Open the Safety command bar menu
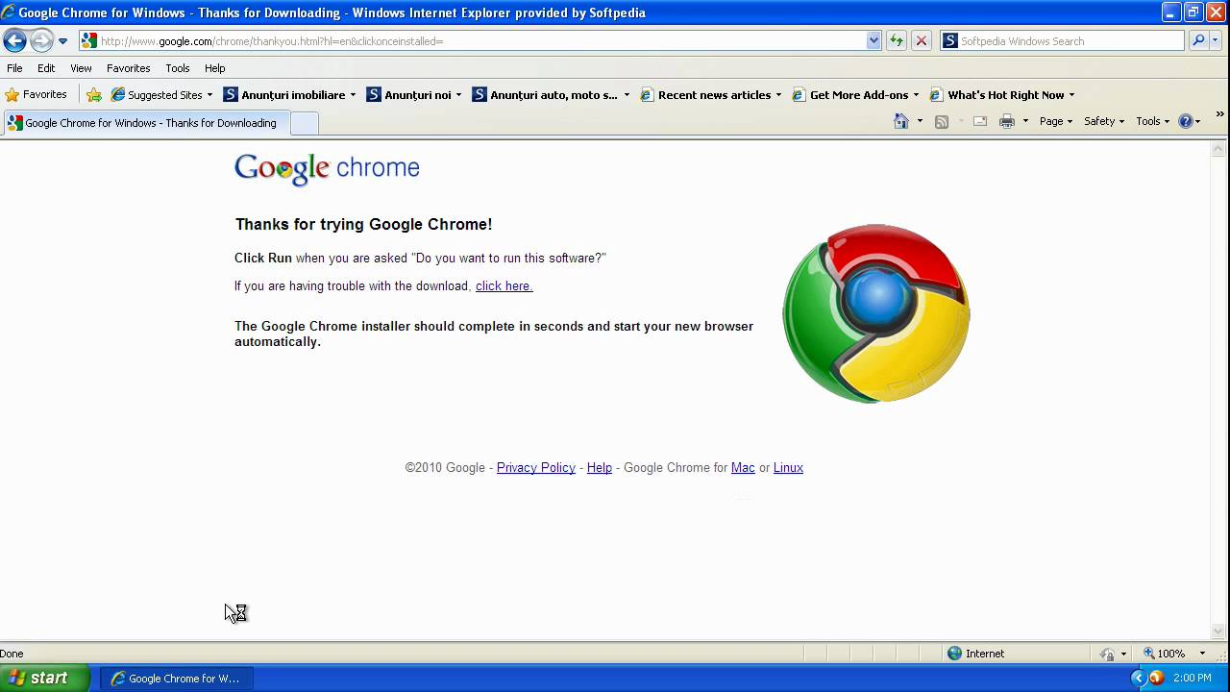 1103,121
